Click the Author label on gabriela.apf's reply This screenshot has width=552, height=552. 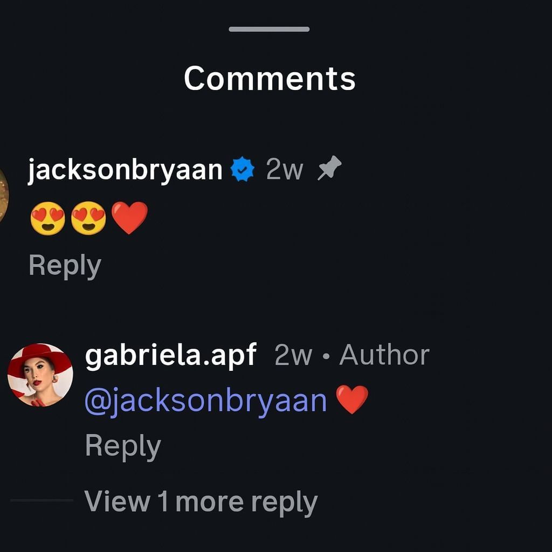pos(384,355)
